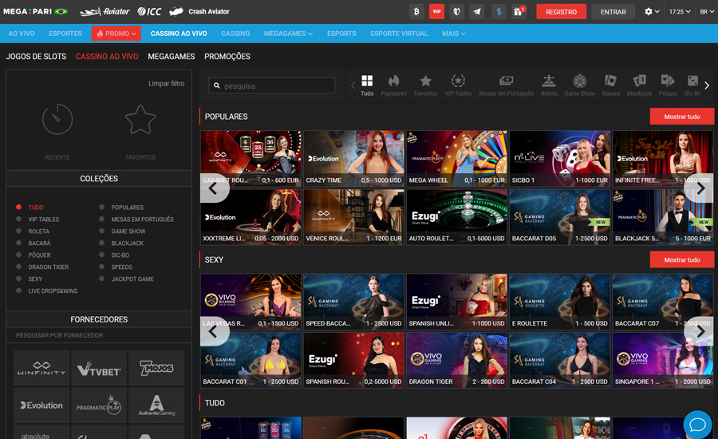The width and height of the screenshot is (718, 439).
Task: Open Esportes nav item
Action: tap(65, 34)
